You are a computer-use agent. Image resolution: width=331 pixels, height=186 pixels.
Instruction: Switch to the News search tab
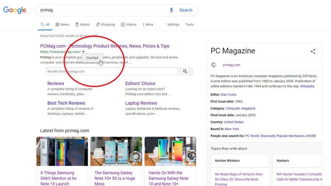click(x=62, y=25)
